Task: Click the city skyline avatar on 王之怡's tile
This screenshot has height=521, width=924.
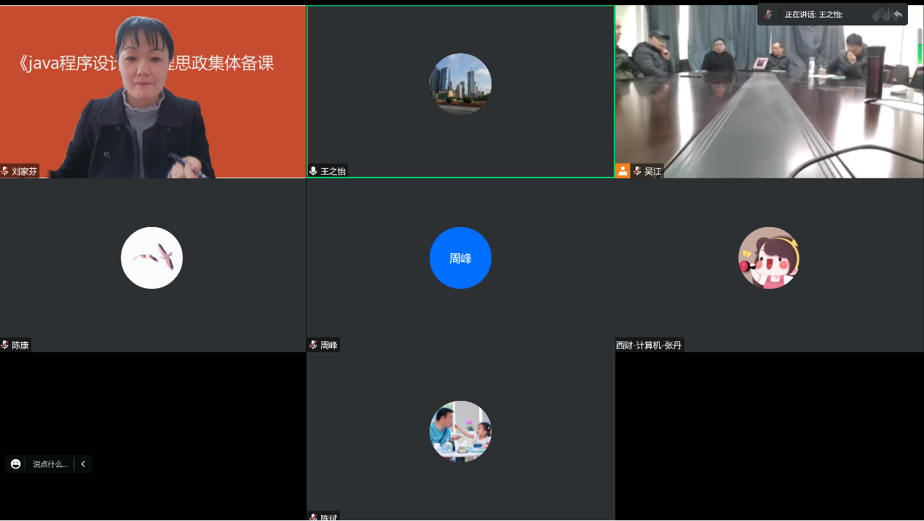Action: 460,84
